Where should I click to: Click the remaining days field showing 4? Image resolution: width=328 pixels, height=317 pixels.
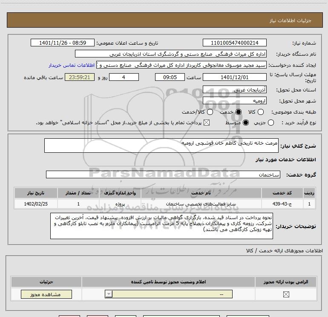pyautogui.click(x=124, y=77)
